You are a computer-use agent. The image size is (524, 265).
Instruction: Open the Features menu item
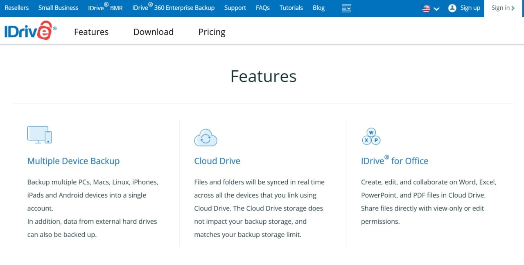tap(91, 32)
